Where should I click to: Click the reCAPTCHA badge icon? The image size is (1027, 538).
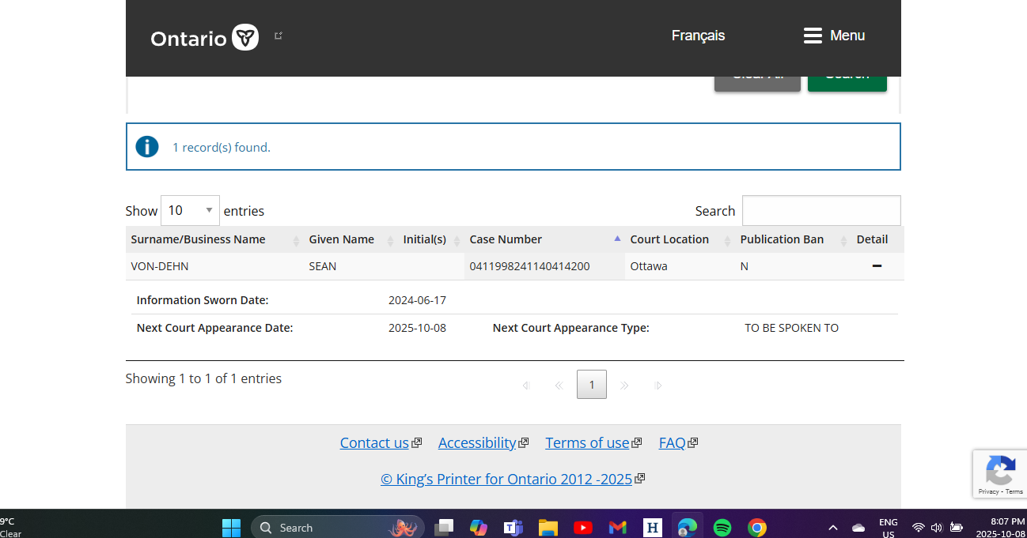(x=1000, y=471)
